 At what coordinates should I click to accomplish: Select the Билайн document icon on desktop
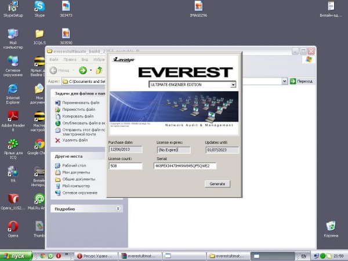tap(331, 9)
